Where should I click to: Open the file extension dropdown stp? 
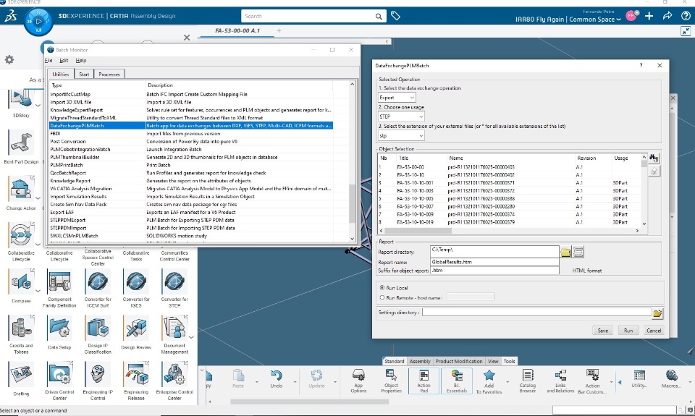[x=401, y=135]
